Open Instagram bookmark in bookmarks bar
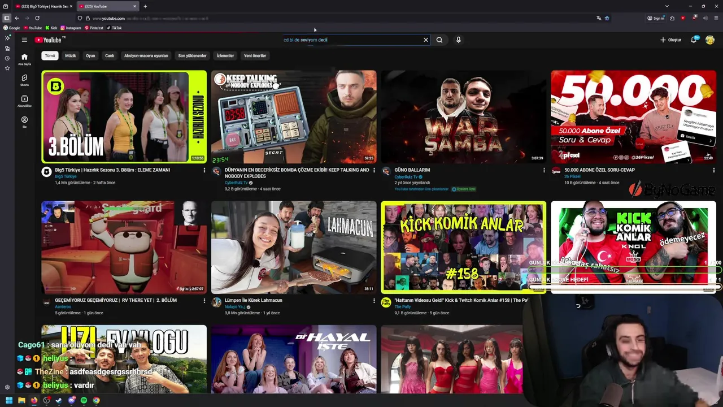The image size is (723, 407). point(71,28)
